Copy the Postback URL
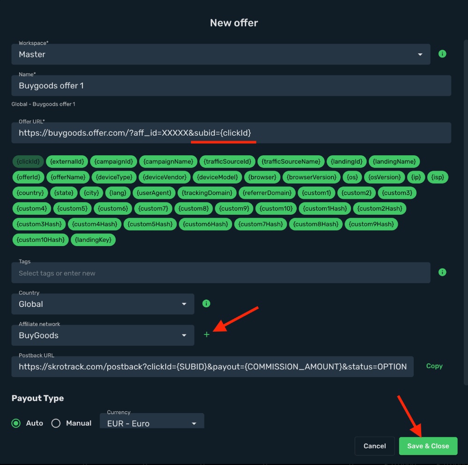The width and height of the screenshot is (468, 465). pyautogui.click(x=434, y=366)
